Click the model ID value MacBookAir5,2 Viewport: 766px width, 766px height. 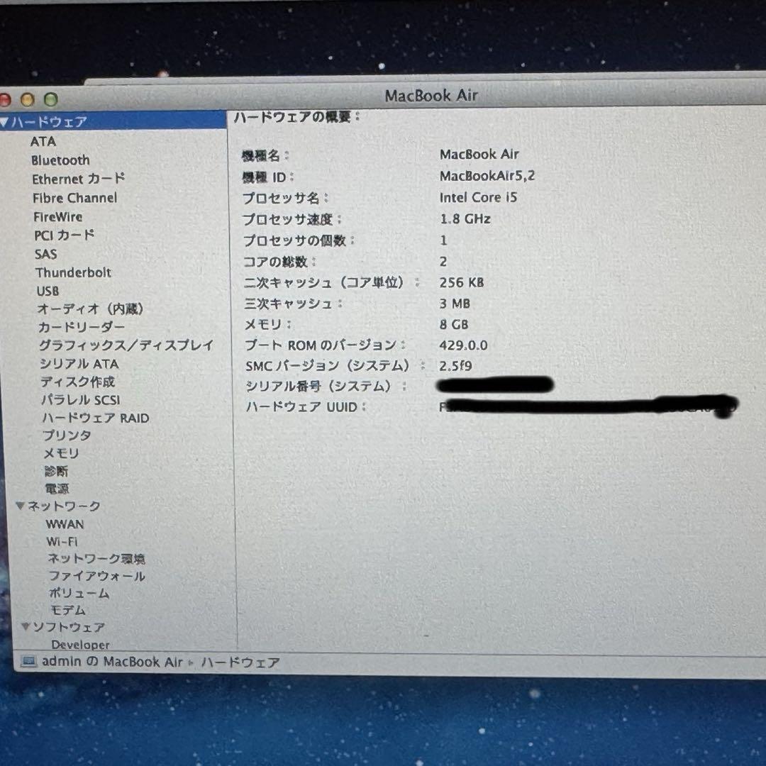point(487,176)
